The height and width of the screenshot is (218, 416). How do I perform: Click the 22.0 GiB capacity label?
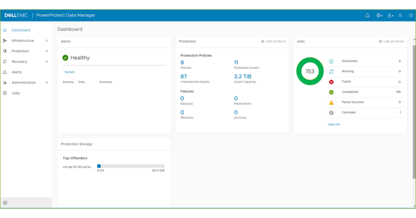pos(158,170)
